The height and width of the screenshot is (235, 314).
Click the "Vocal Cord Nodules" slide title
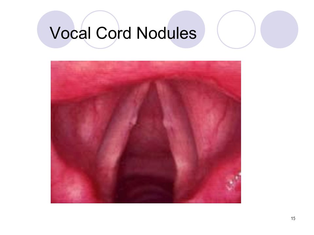point(123,33)
